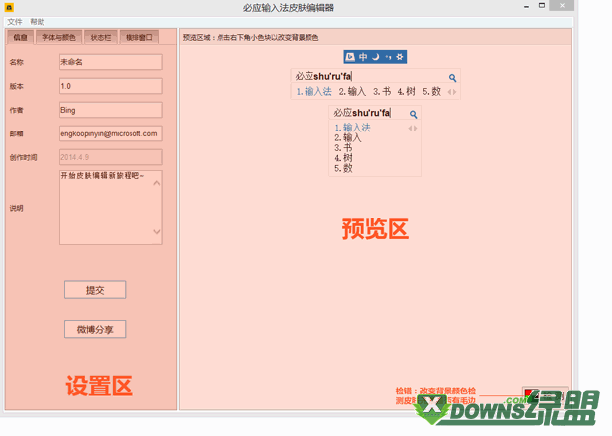The width and height of the screenshot is (612, 436).
Task: Click the moon icon on the status bar preview
Action: (x=376, y=57)
